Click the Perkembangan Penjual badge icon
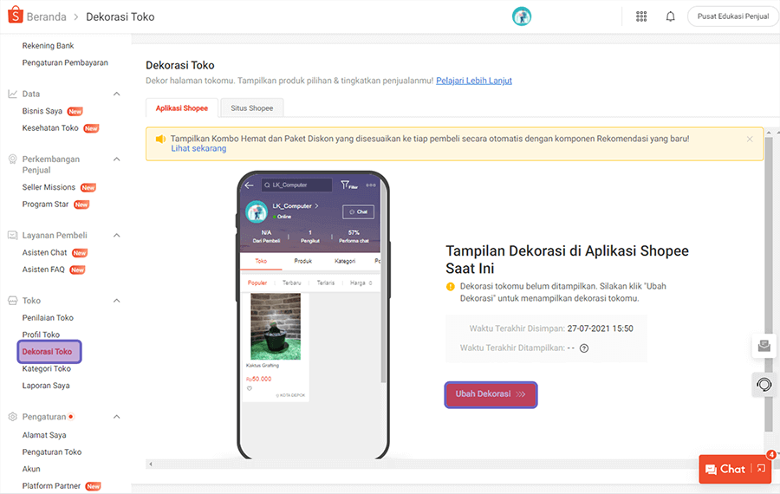 (x=12, y=159)
